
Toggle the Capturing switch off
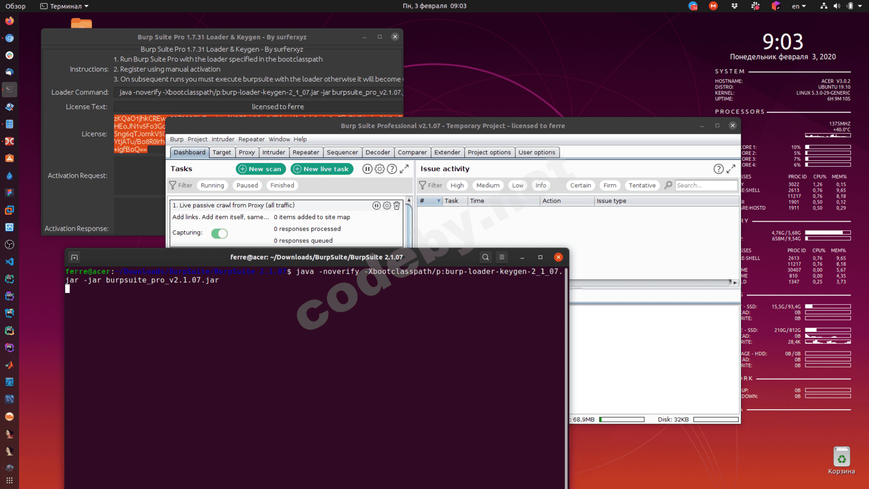(x=219, y=234)
